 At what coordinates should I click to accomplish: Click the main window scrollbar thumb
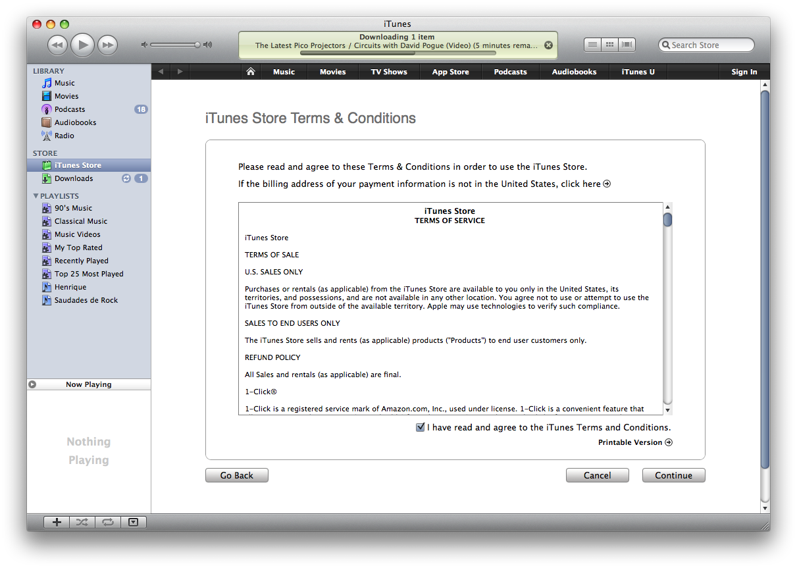click(x=765, y=279)
